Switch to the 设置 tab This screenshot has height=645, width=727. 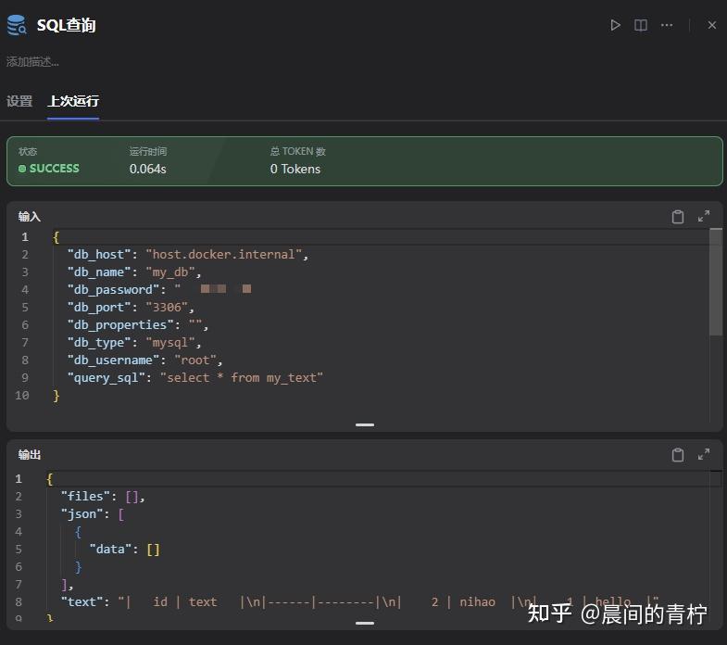click(x=19, y=101)
